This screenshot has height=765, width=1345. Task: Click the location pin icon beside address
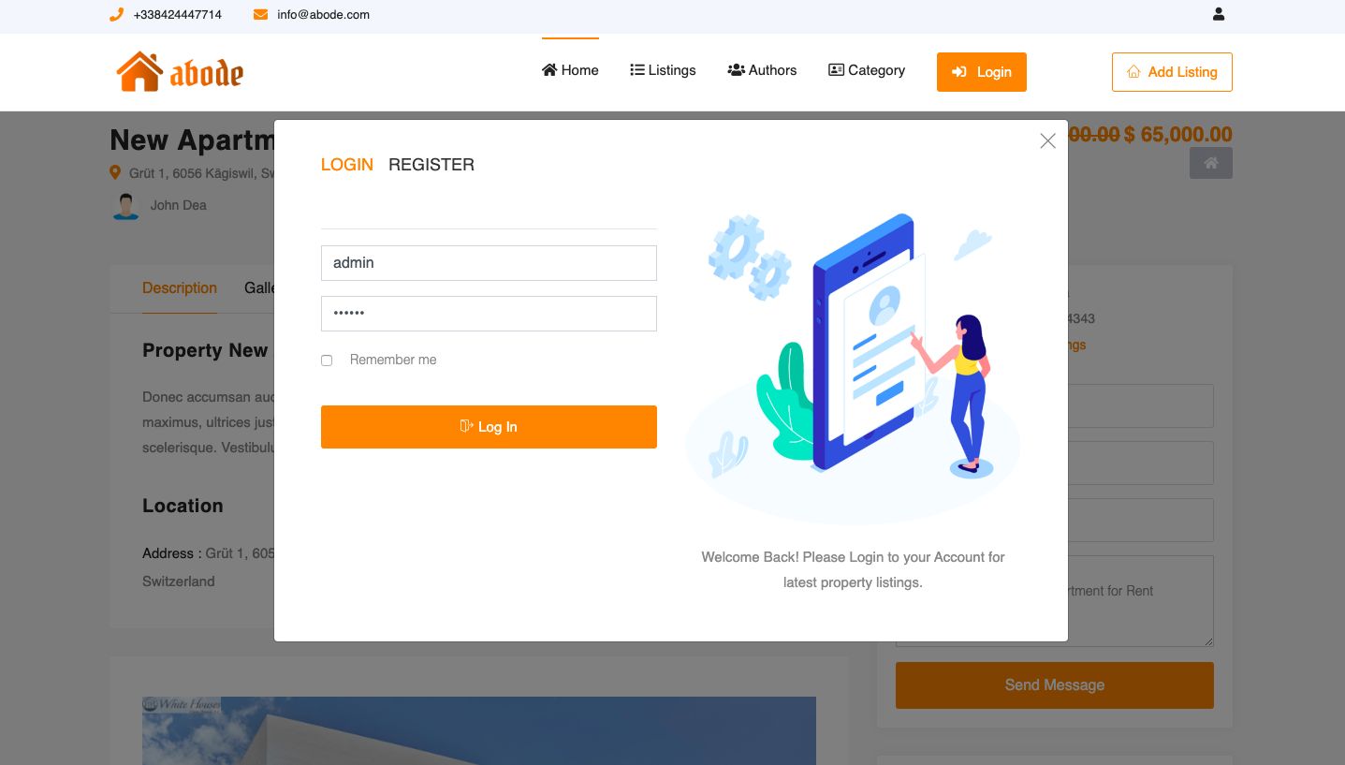coord(115,173)
